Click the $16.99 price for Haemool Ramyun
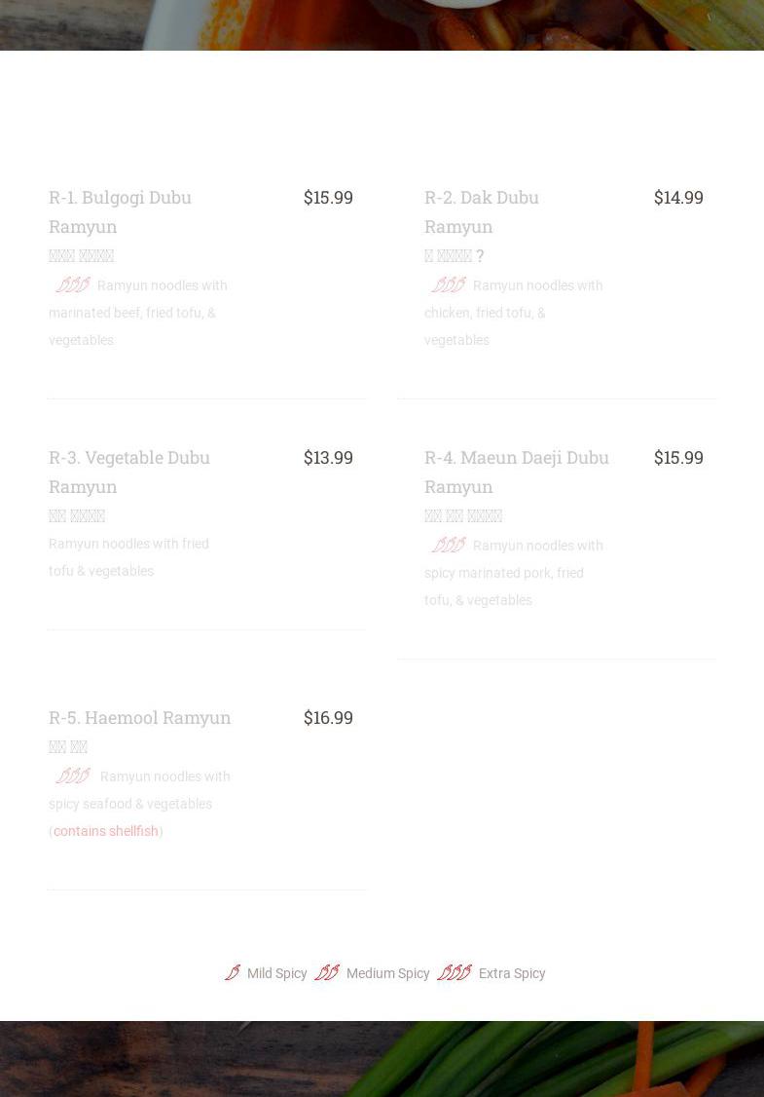764x1097 pixels. [328, 717]
